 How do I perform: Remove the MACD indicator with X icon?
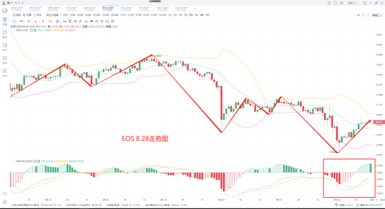coord(39,161)
